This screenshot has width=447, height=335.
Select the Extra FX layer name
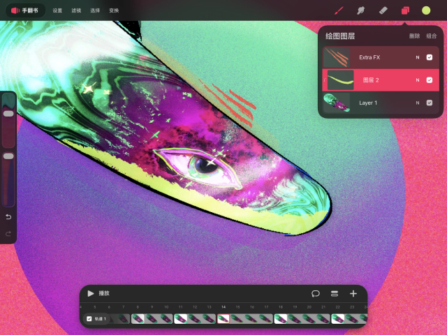(369, 57)
